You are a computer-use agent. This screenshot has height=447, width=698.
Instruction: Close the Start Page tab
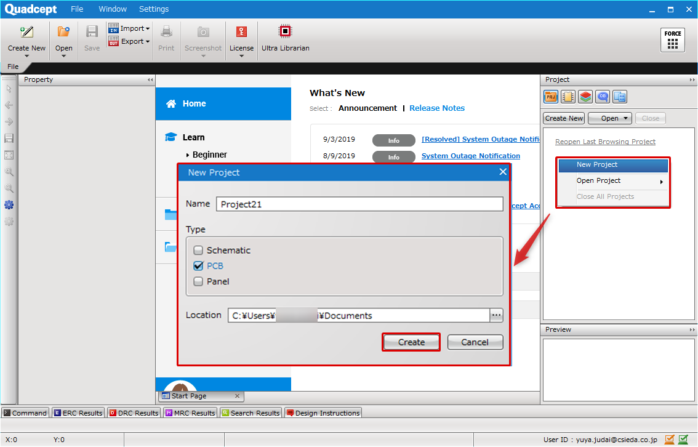tap(237, 396)
